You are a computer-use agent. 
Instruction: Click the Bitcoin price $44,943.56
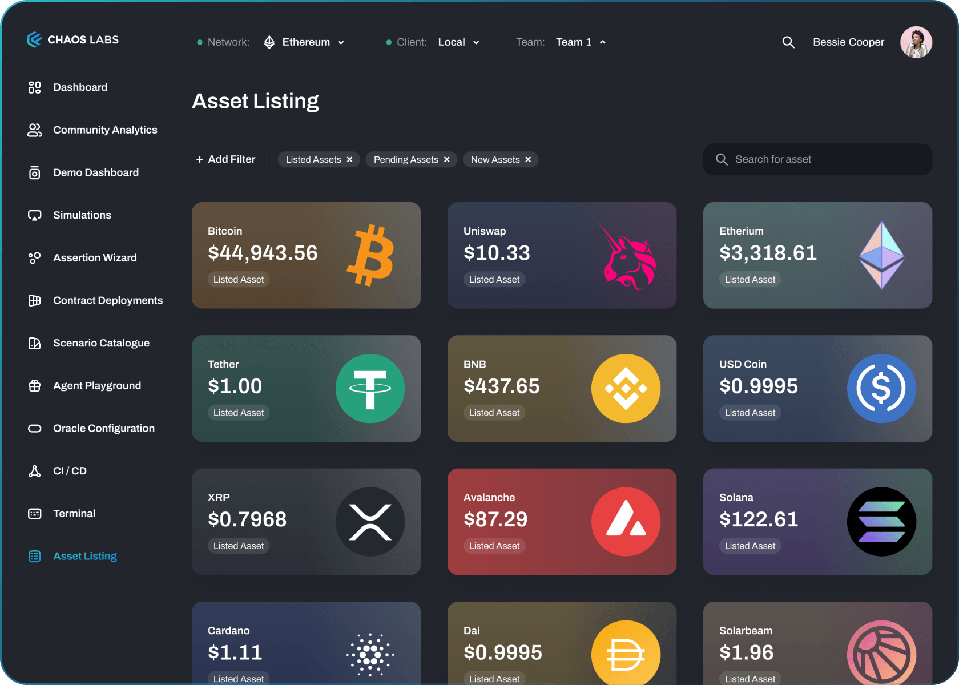point(263,253)
